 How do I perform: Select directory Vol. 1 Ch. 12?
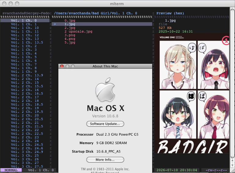coord(25,35)
